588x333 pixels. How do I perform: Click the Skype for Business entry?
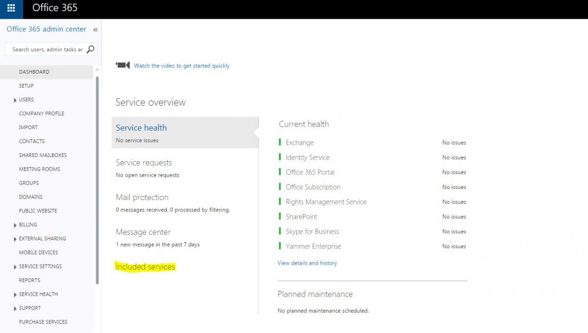point(312,232)
